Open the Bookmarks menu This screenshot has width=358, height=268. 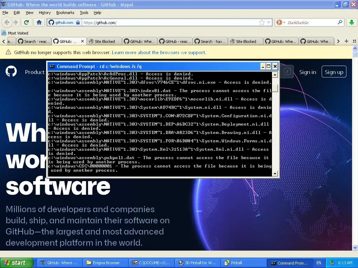point(65,13)
